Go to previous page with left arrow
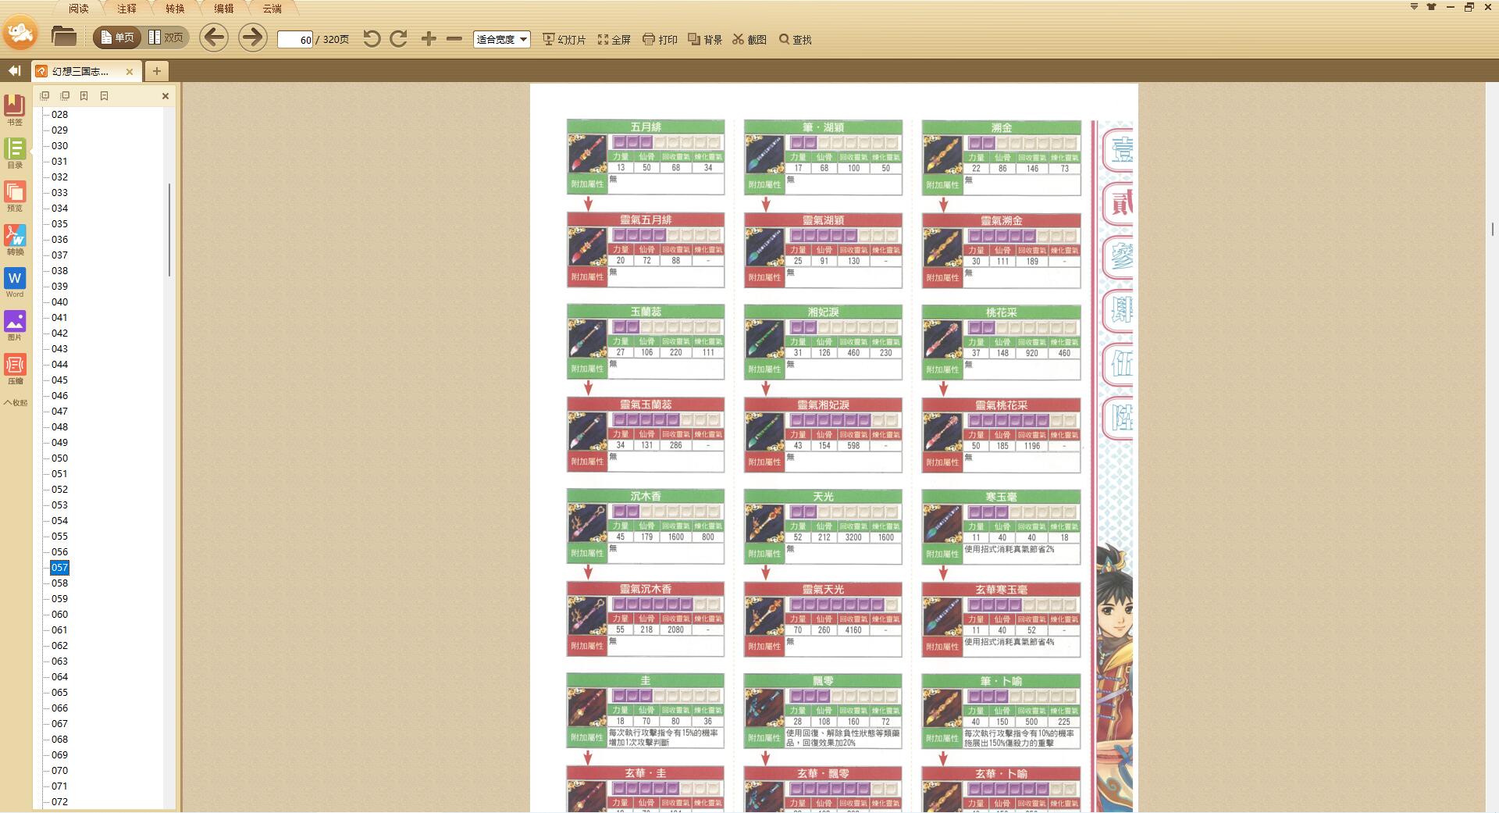Screen dimensions: 1499x813 (213, 37)
